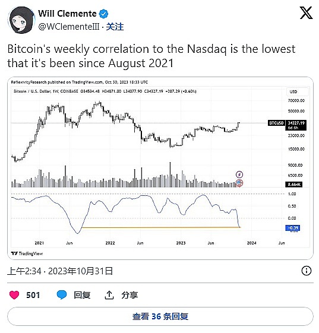This screenshot has height=333, width=319.
Task: Click the 分享 share label
Action: tap(130, 295)
